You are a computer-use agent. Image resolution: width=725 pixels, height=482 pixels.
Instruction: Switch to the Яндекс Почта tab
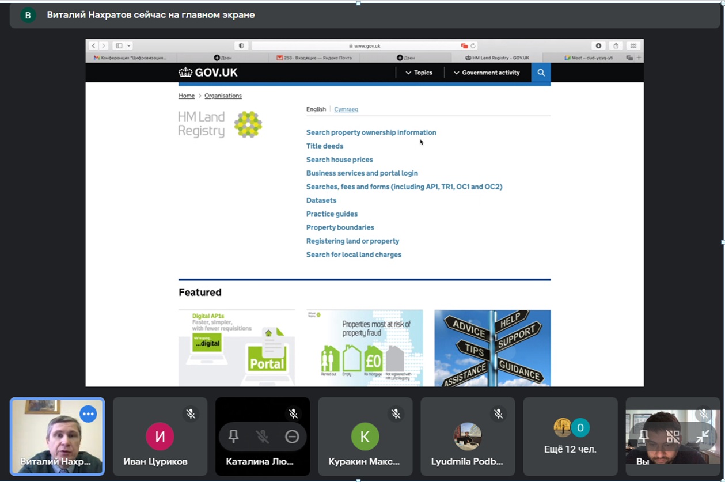[314, 58]
